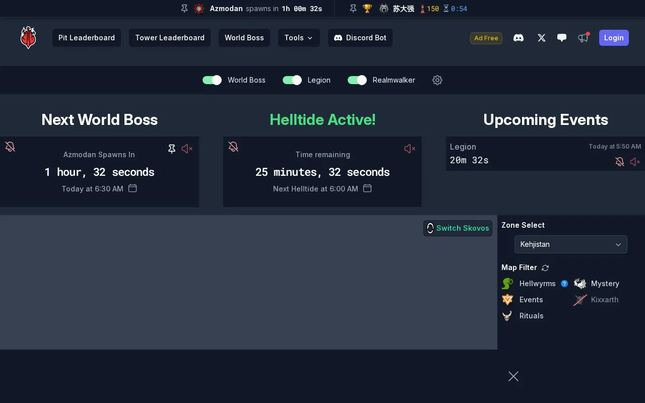The height and width of the screenshot is (403, 645).
Task: Open the Tower Leaderboard page
Action: click(170, 38)
